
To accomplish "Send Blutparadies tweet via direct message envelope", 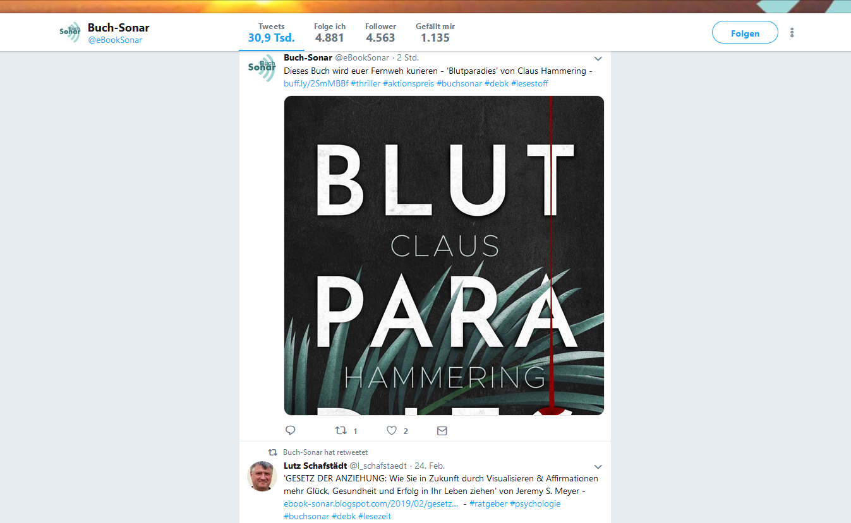I will [x=442, y=430].
